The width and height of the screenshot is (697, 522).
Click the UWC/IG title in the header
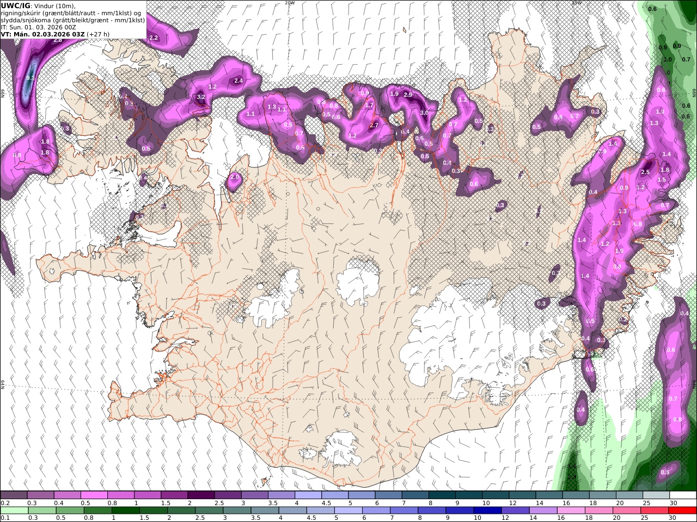click(15, 5)
